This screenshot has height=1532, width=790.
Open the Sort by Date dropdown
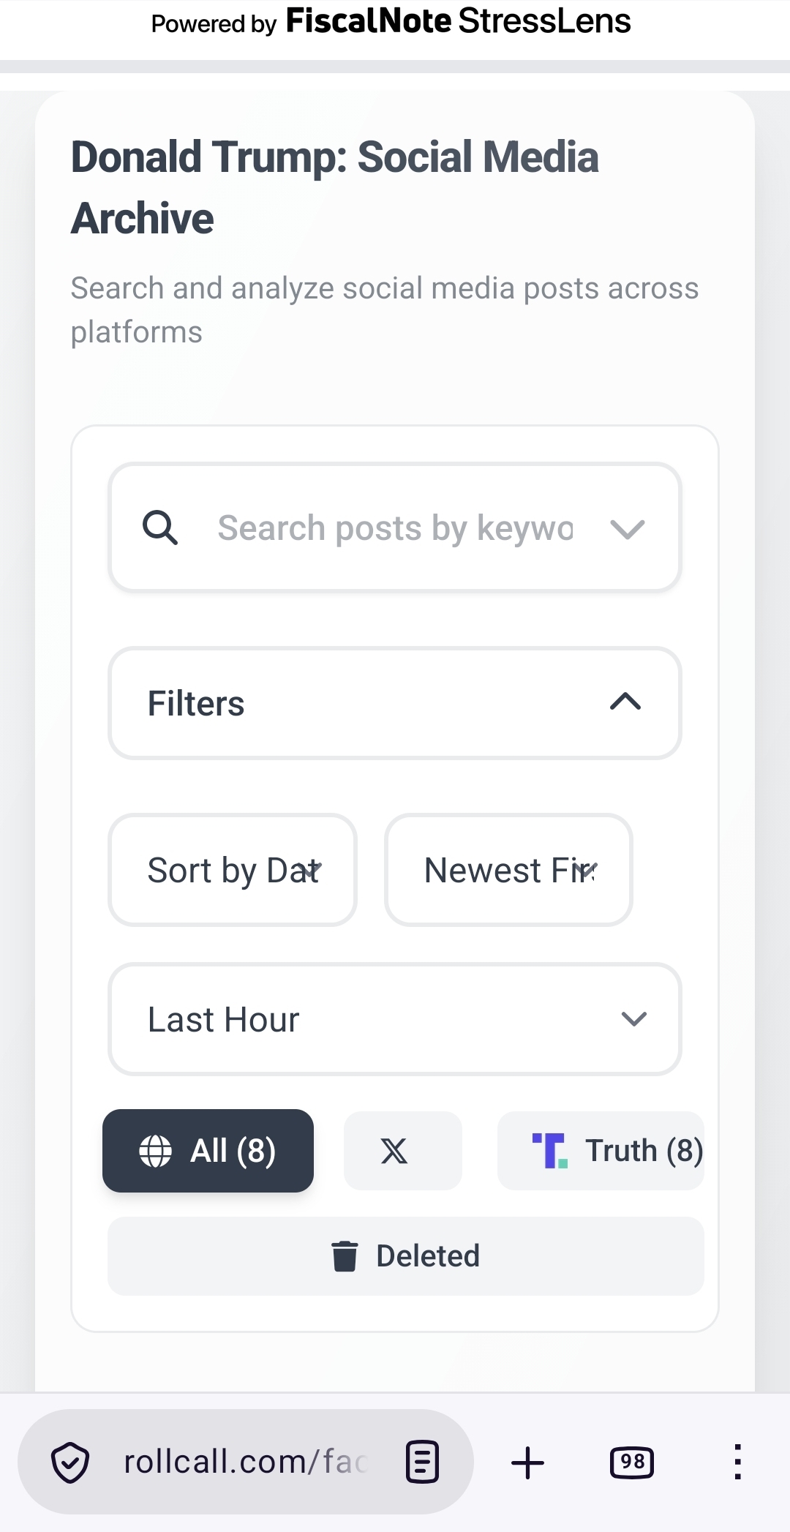point(233,870)
